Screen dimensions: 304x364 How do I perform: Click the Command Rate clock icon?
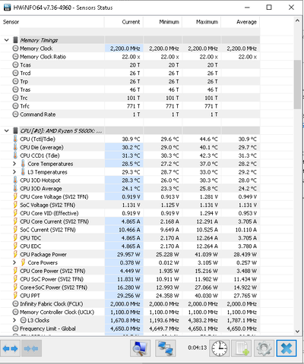click(x=15, y=115)
